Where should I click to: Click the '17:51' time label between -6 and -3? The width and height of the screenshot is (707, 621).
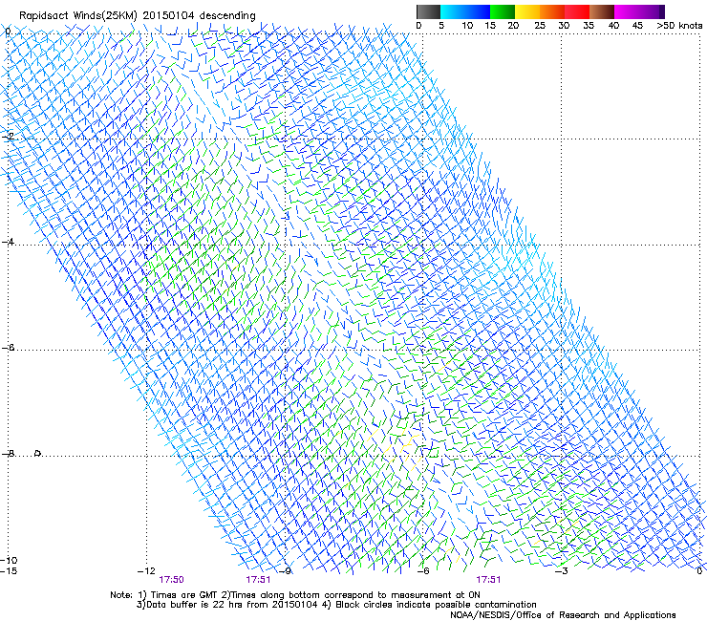[x=489, y=580]
